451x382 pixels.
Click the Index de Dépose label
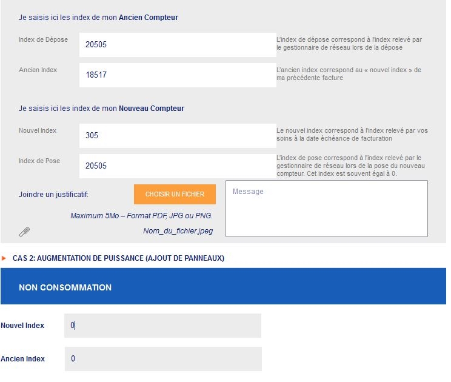pyautogui.click(x=43, y=40)
